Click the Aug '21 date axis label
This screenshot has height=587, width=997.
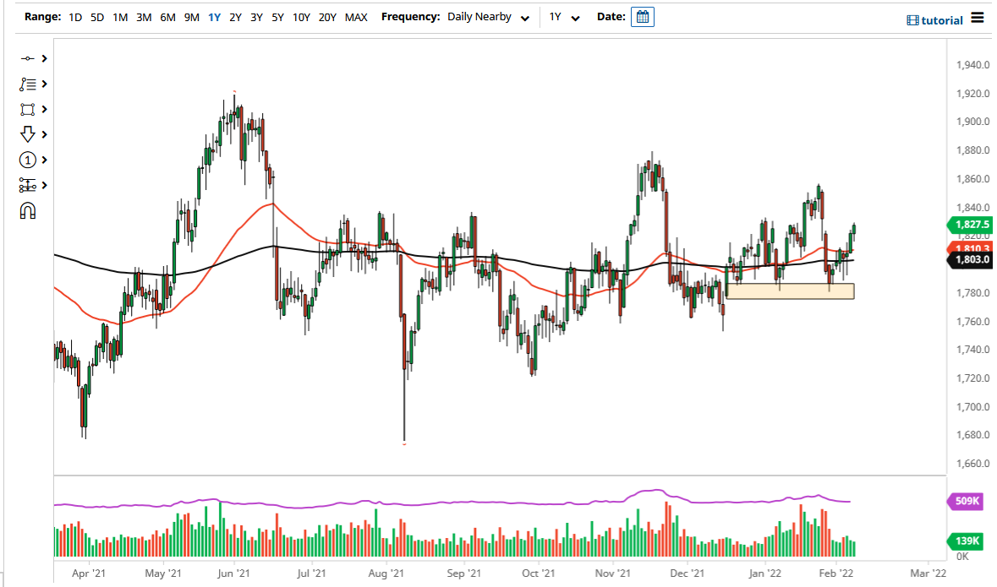tap(386, 573)
